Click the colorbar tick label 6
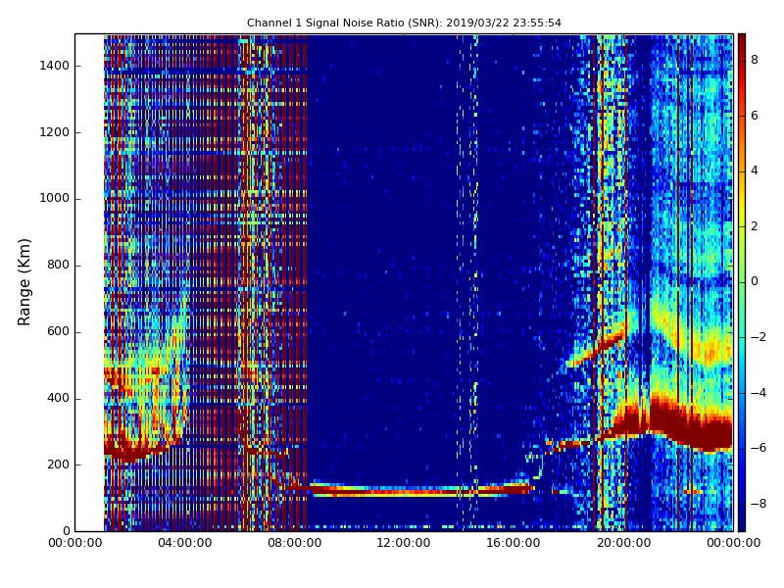The image size is (784, 588). pyautogui.click(x=755, y=116)
